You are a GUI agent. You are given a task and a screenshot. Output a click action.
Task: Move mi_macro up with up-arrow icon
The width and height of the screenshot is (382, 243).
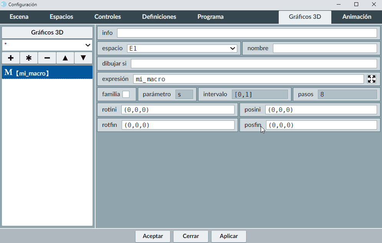65,58
